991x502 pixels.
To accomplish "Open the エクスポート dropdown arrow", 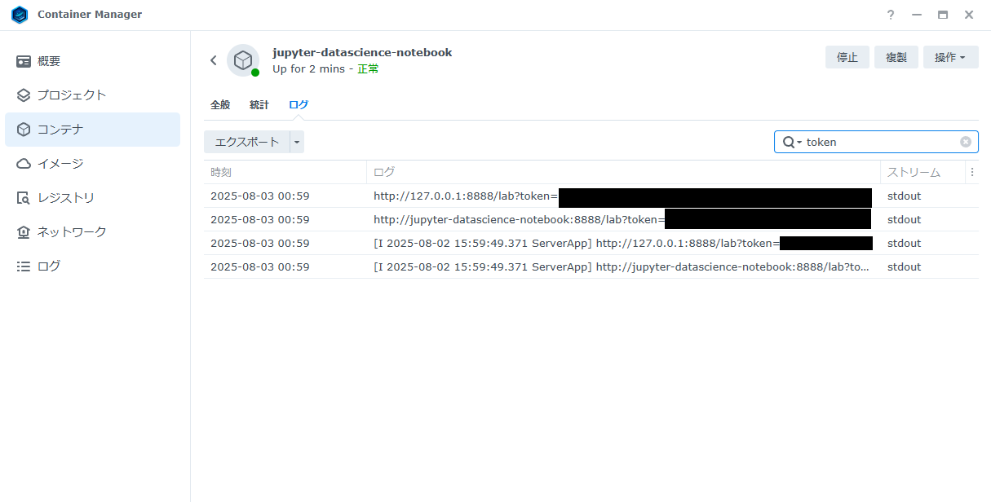I will pyautogui.click(x=297, y=142).
